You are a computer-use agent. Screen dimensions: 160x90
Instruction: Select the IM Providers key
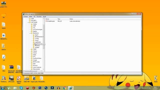[36, 62]
